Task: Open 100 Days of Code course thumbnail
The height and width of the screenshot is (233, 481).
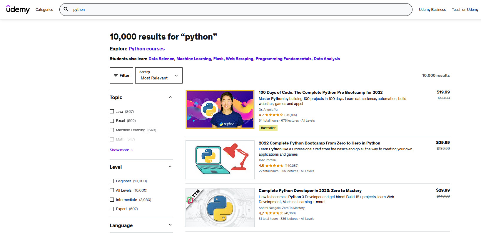Action: click(x=220, y=109)
